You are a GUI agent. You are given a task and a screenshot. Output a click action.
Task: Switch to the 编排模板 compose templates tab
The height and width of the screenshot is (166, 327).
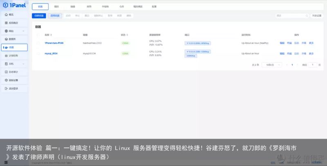coord(138,7)
